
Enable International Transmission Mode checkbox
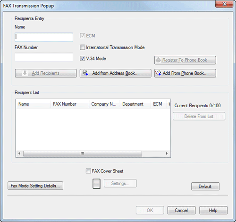83,47
